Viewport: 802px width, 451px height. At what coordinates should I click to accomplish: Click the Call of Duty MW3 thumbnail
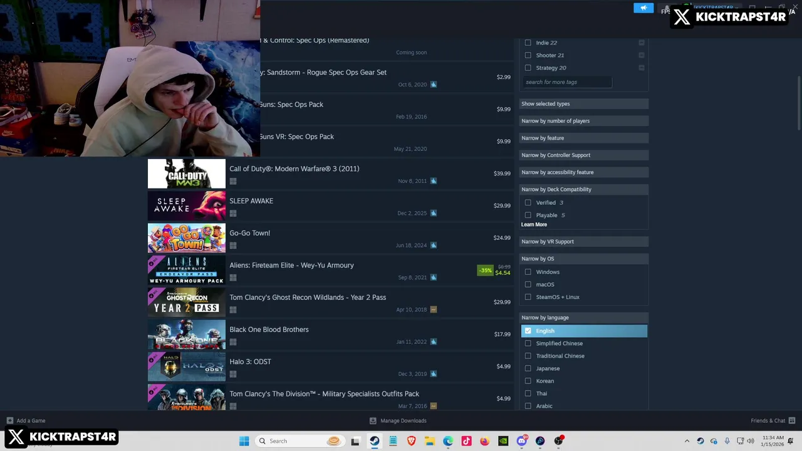click(x=187, y=174)
